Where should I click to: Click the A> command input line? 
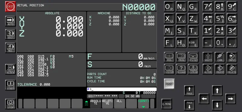122,89
